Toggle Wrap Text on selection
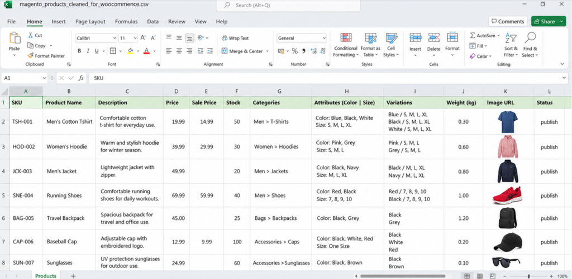This screenshot has height=279, width=572. pyautogui.click(x=235, y=38)
